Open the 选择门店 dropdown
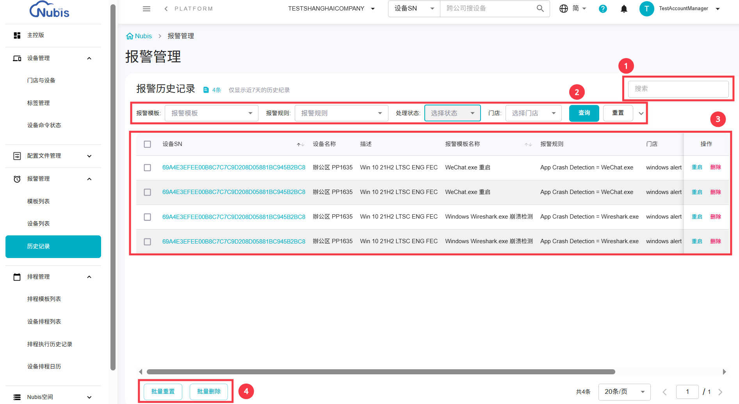 pos(534,113)
